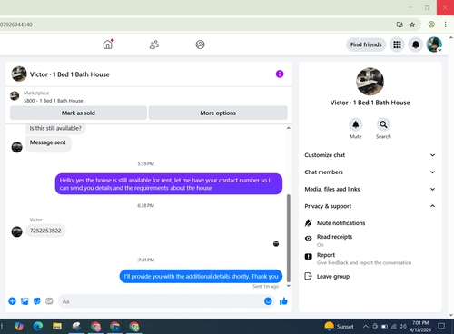This screenshot has width=454, height=334.
Task: Open the Groups/profile circle nav icon
Action: pos(200,44)
